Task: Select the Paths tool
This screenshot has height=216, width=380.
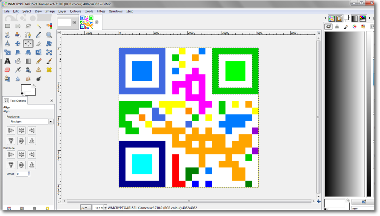Action: point(28,35)
